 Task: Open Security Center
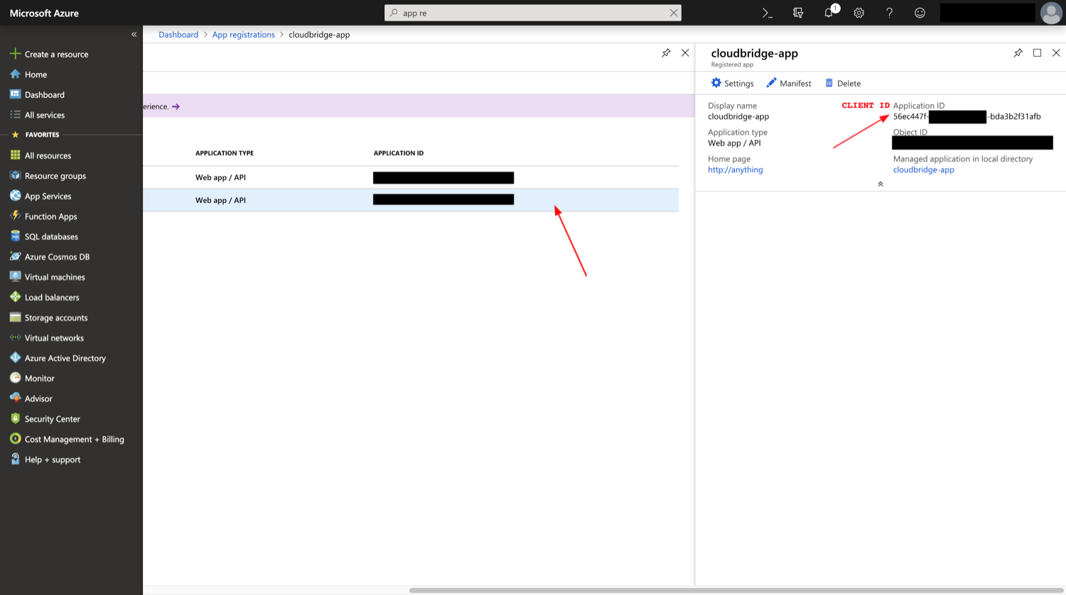click(x=45, y=419)
